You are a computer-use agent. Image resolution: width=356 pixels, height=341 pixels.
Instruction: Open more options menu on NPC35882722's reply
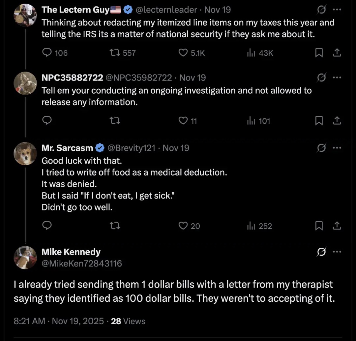point(337,78)
